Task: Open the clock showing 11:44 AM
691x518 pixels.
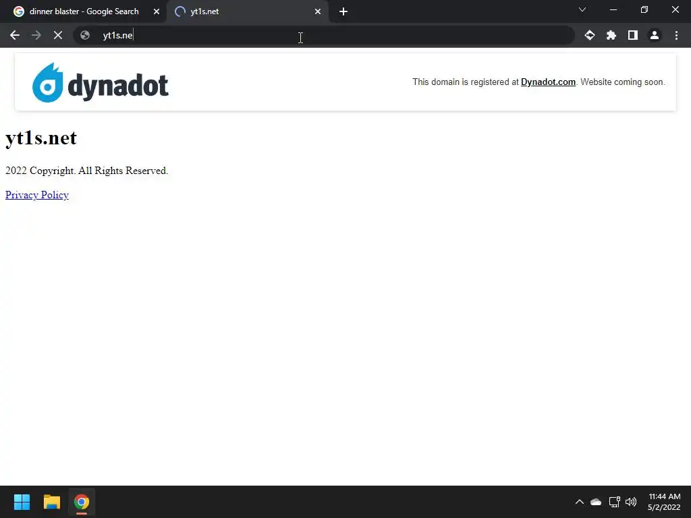Action: tap(664, 502)
